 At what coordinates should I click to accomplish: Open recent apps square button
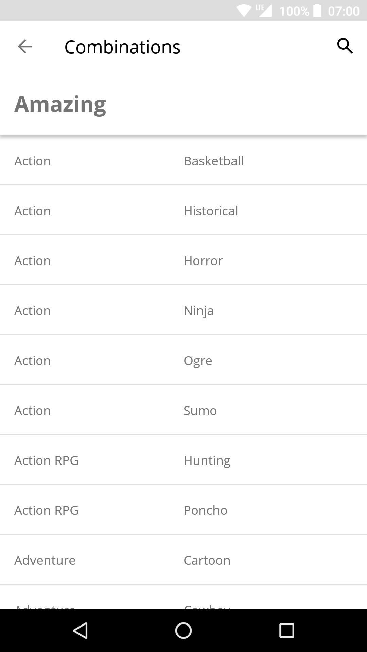click(x=286, y=631)
